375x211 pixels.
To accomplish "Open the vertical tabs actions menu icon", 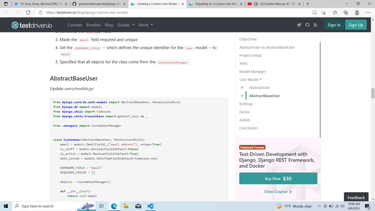I will pos(6,4).
